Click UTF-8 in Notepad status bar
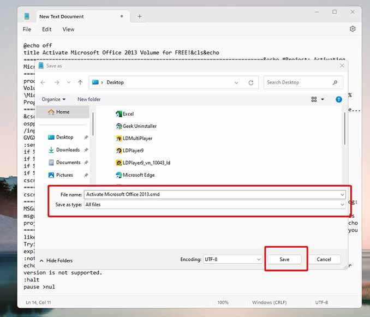 coord(321,302)
